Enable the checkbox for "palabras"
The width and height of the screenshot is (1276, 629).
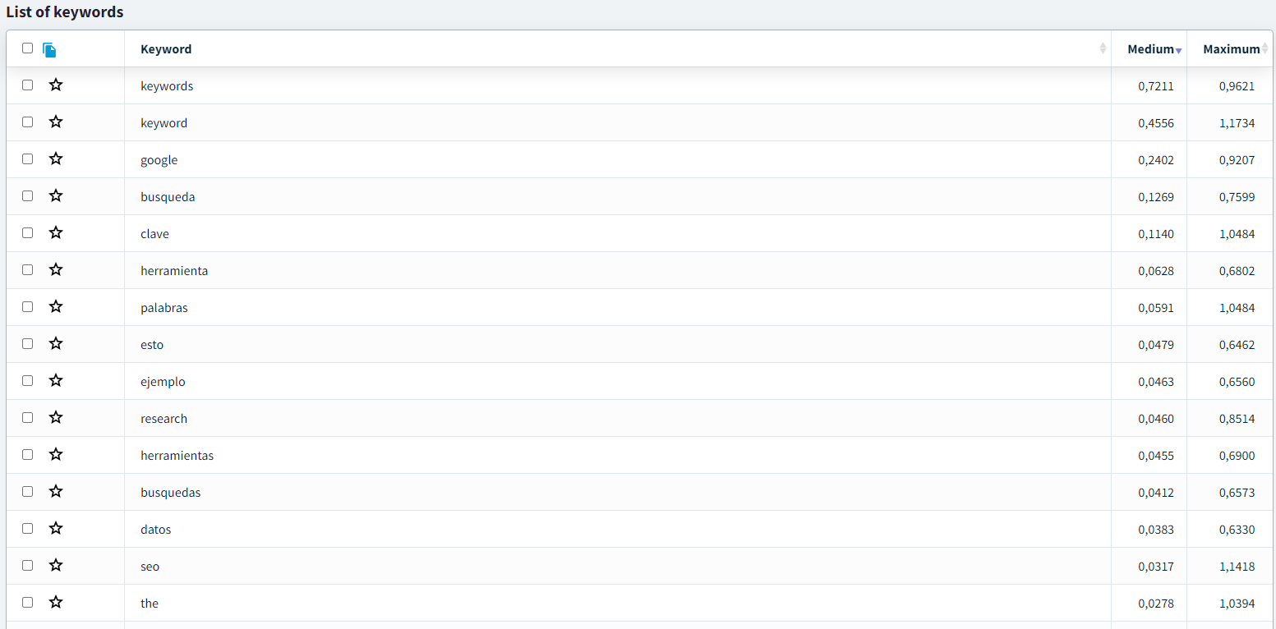(28, 307)
